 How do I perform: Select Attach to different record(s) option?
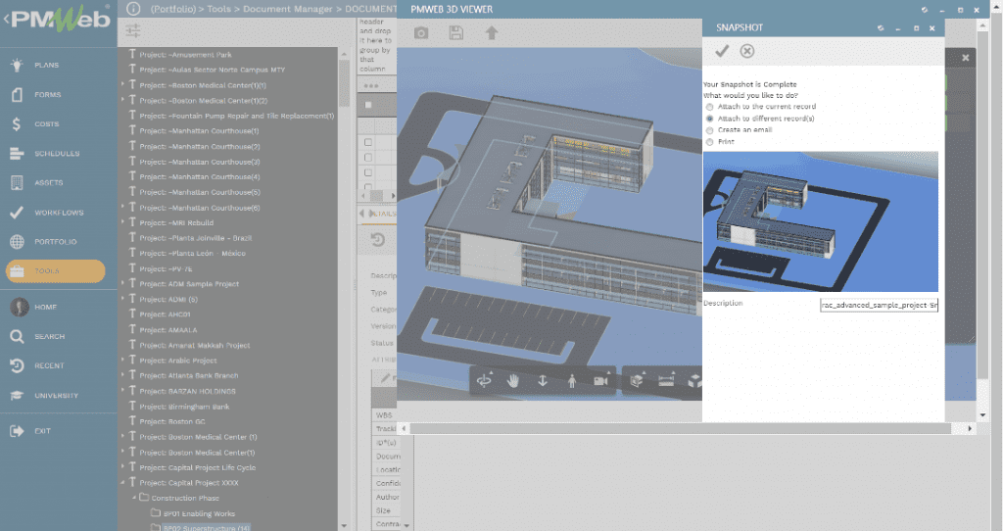tap(709, 119)
